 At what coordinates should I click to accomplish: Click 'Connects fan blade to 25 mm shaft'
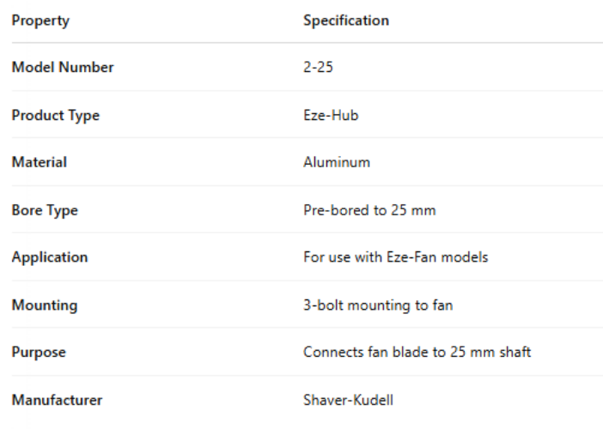pos(417,352)
